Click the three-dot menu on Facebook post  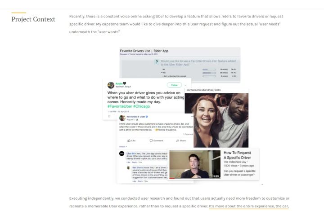click(192, 116)
